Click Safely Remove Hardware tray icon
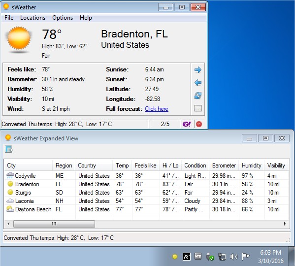 (210, 257)
